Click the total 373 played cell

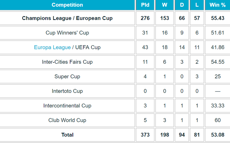point(145,135)
